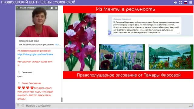The width and height of the screenshot is (194, 109).
Task: Mute the presenter video's speaker icon
Action: coord(56,8)
